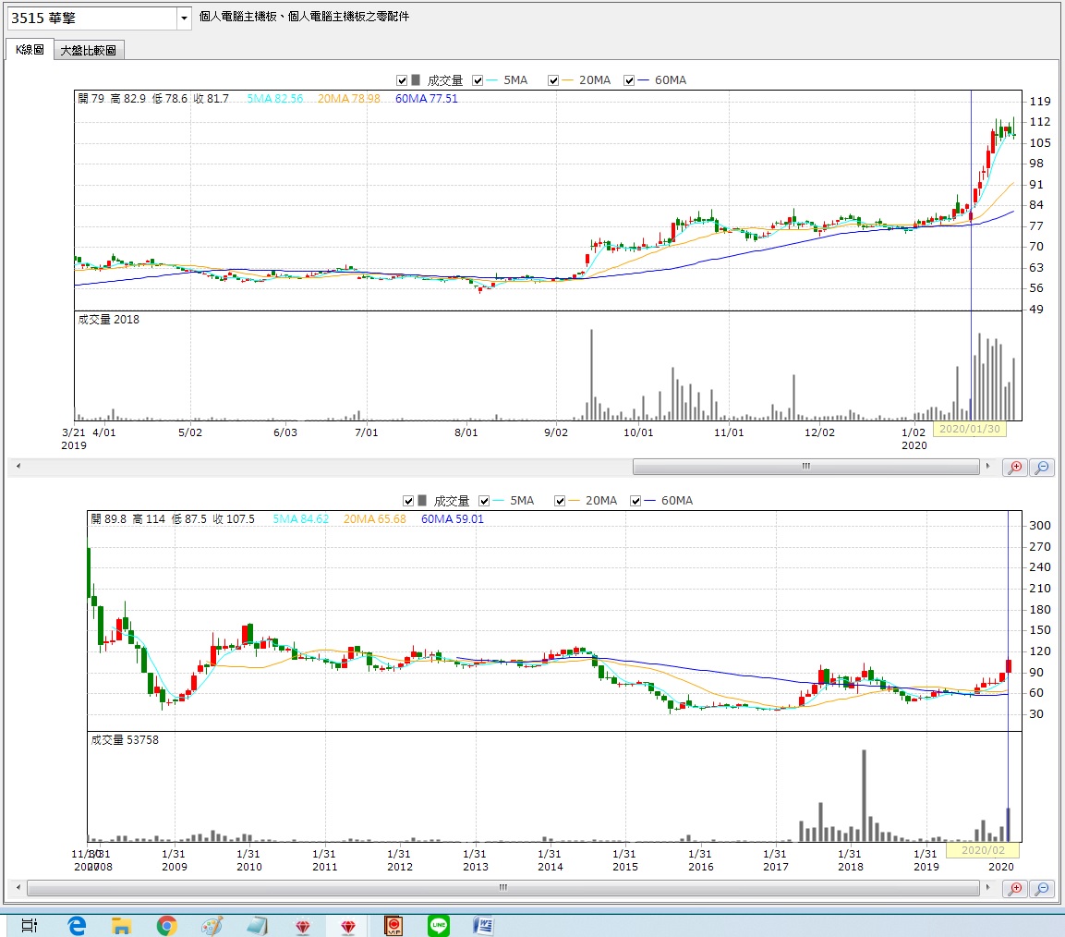Uncheck 20MA line on the upper chart
This screenshot has height=937, width=1065.
point(553,80)
